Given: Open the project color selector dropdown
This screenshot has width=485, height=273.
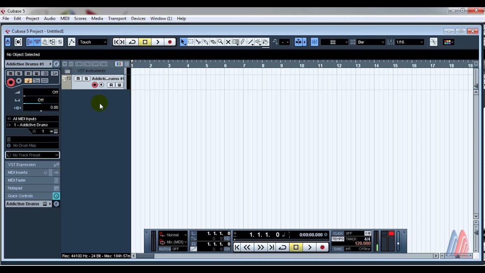Looking at the screenshot, I should pos(448,42).
